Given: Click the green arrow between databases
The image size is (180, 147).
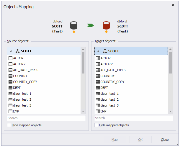Looking at the screenshot, I should [x=90, y=25].
